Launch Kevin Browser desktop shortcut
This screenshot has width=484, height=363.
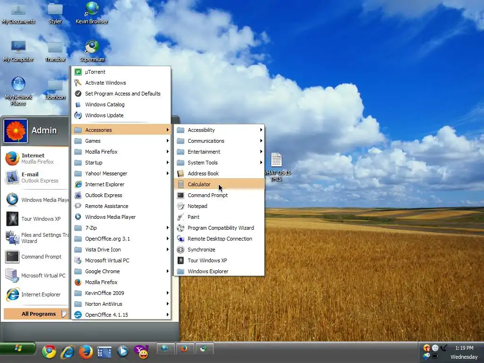coord(92,13)
